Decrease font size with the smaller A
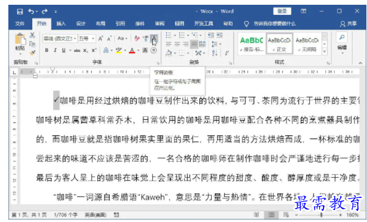The image size is (367, 222). point(109,38)
